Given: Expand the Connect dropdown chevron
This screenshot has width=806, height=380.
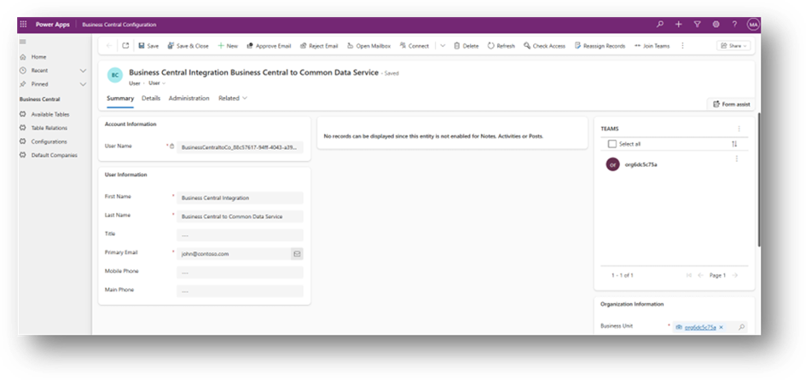Looking at the screenshot, I should coord(444,46).
